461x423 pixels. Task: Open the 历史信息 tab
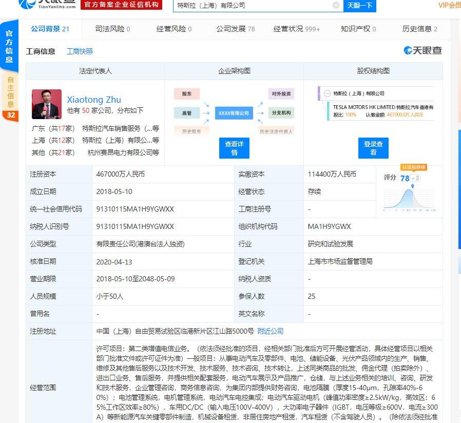(420, 29)
